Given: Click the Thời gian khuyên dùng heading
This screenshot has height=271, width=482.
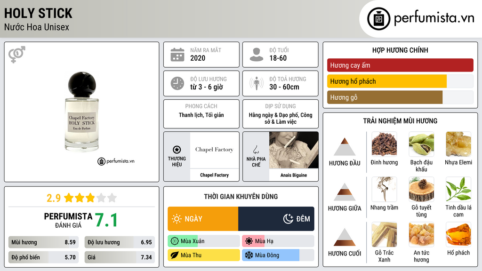Looking at the screenshot, I should 241,196.
